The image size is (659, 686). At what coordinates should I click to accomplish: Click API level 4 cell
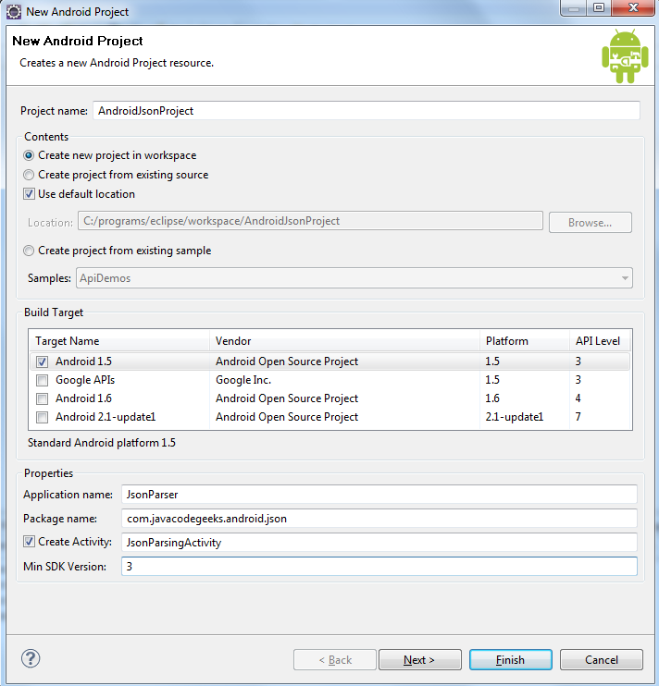(578, 398)
